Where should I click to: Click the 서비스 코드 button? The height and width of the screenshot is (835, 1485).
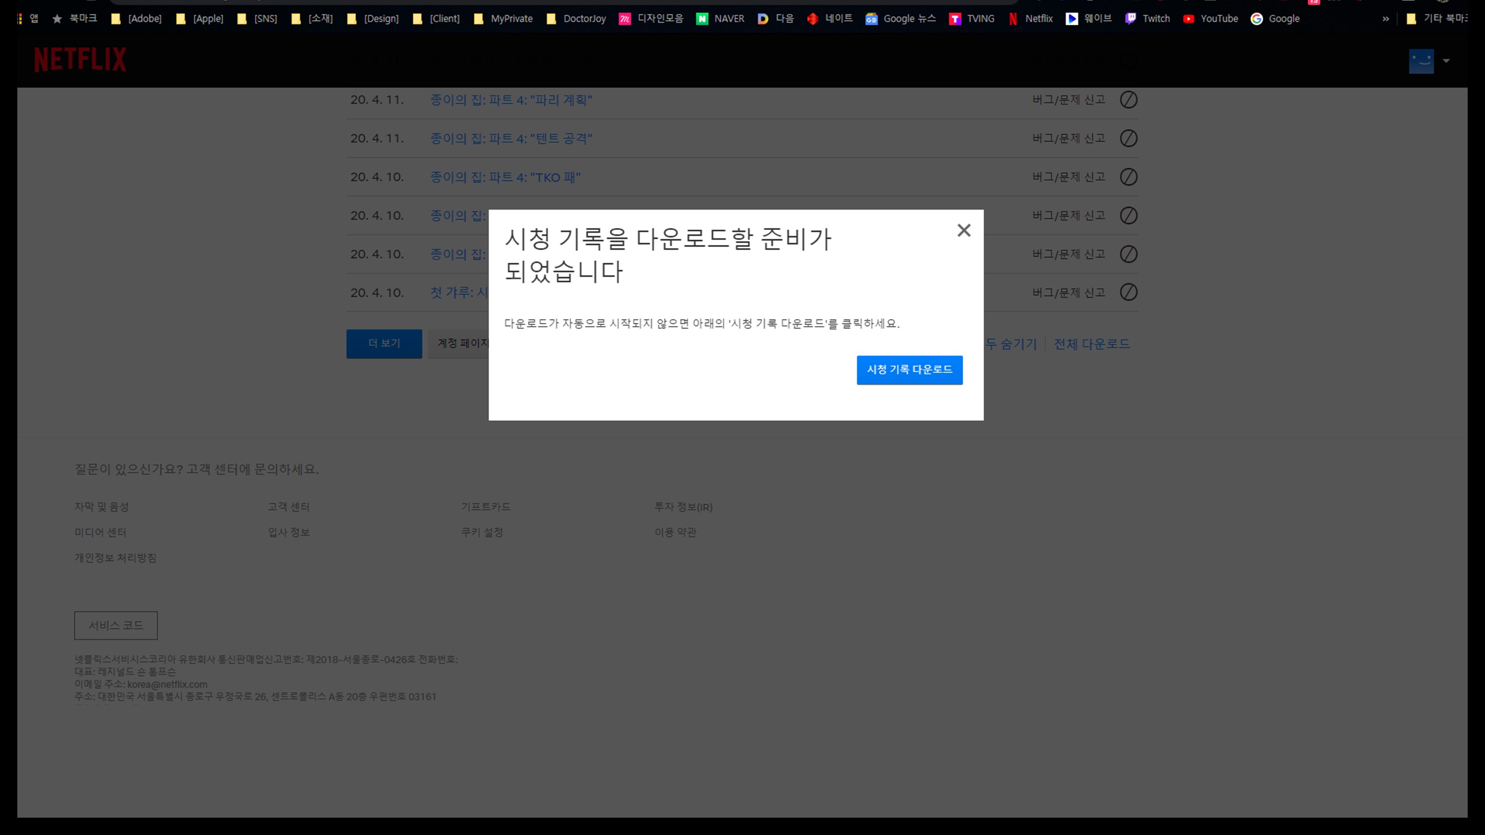115,625
